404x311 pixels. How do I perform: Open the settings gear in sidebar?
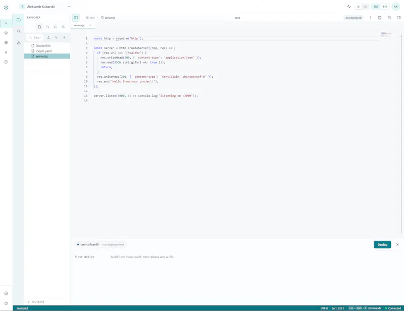[x=6, y=293]
